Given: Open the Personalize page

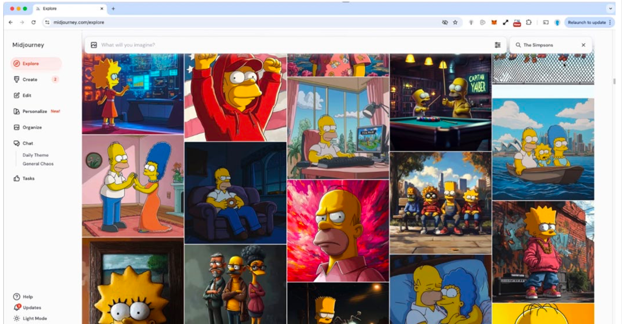Looking at the screenshot, I should pyautogui.click(x=35, y=111).
